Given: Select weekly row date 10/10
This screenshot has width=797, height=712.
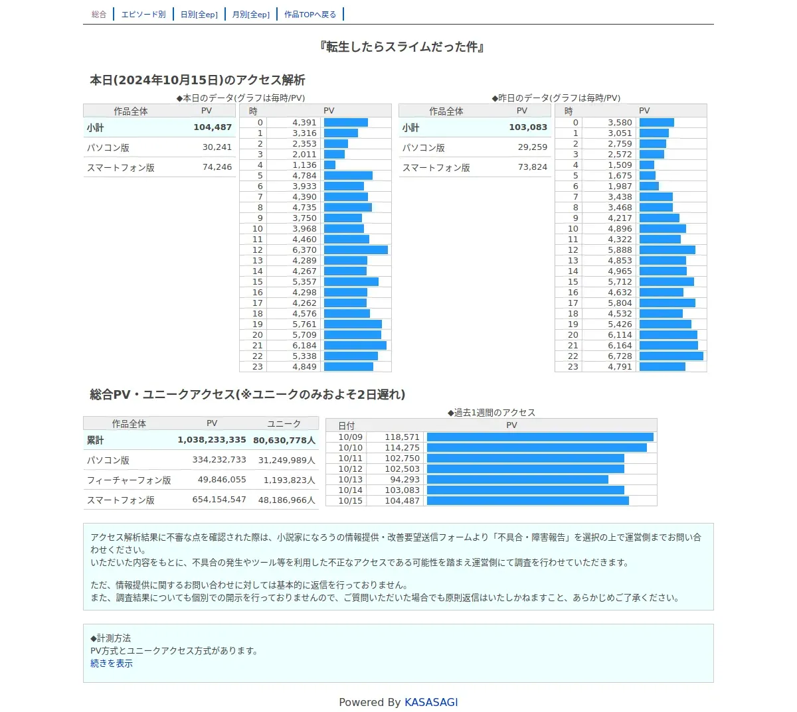Looking at the screenshot, I should (x=350, y=448).
